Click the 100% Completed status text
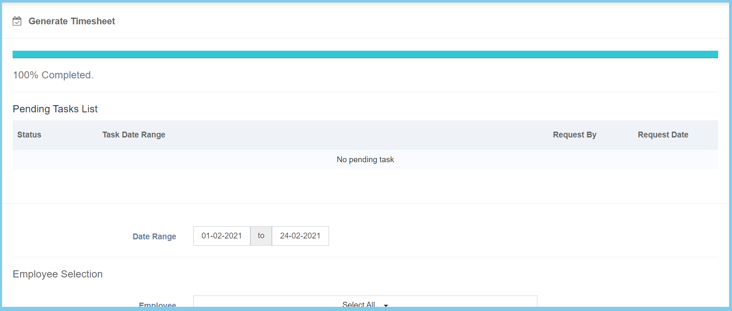This screenshot has width=732, height=311. point(53,75)
